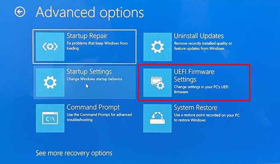
Task: Go back using the circled arrow icon
Action: [20, 12]
